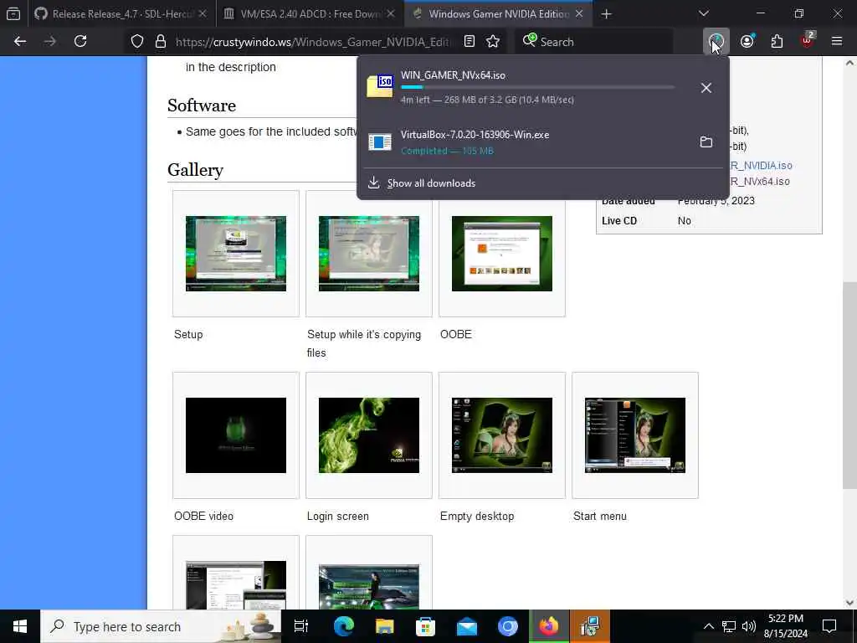Toggle reader view icon
857x643 pixels.
[x=469, y=42]
